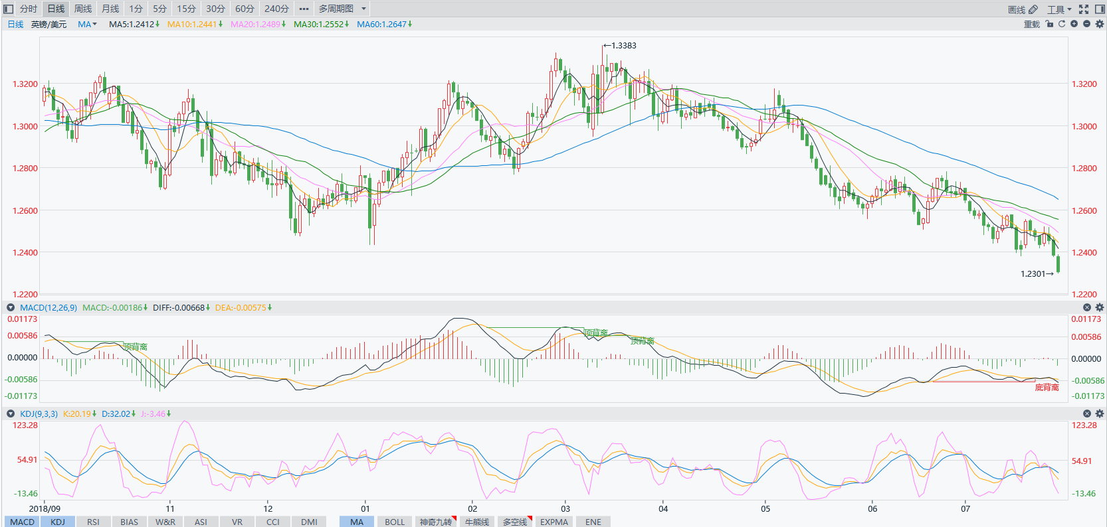
Task: Toggle the left sidebar panel icon
Action: pyautogui.click(x=9, y=9)
